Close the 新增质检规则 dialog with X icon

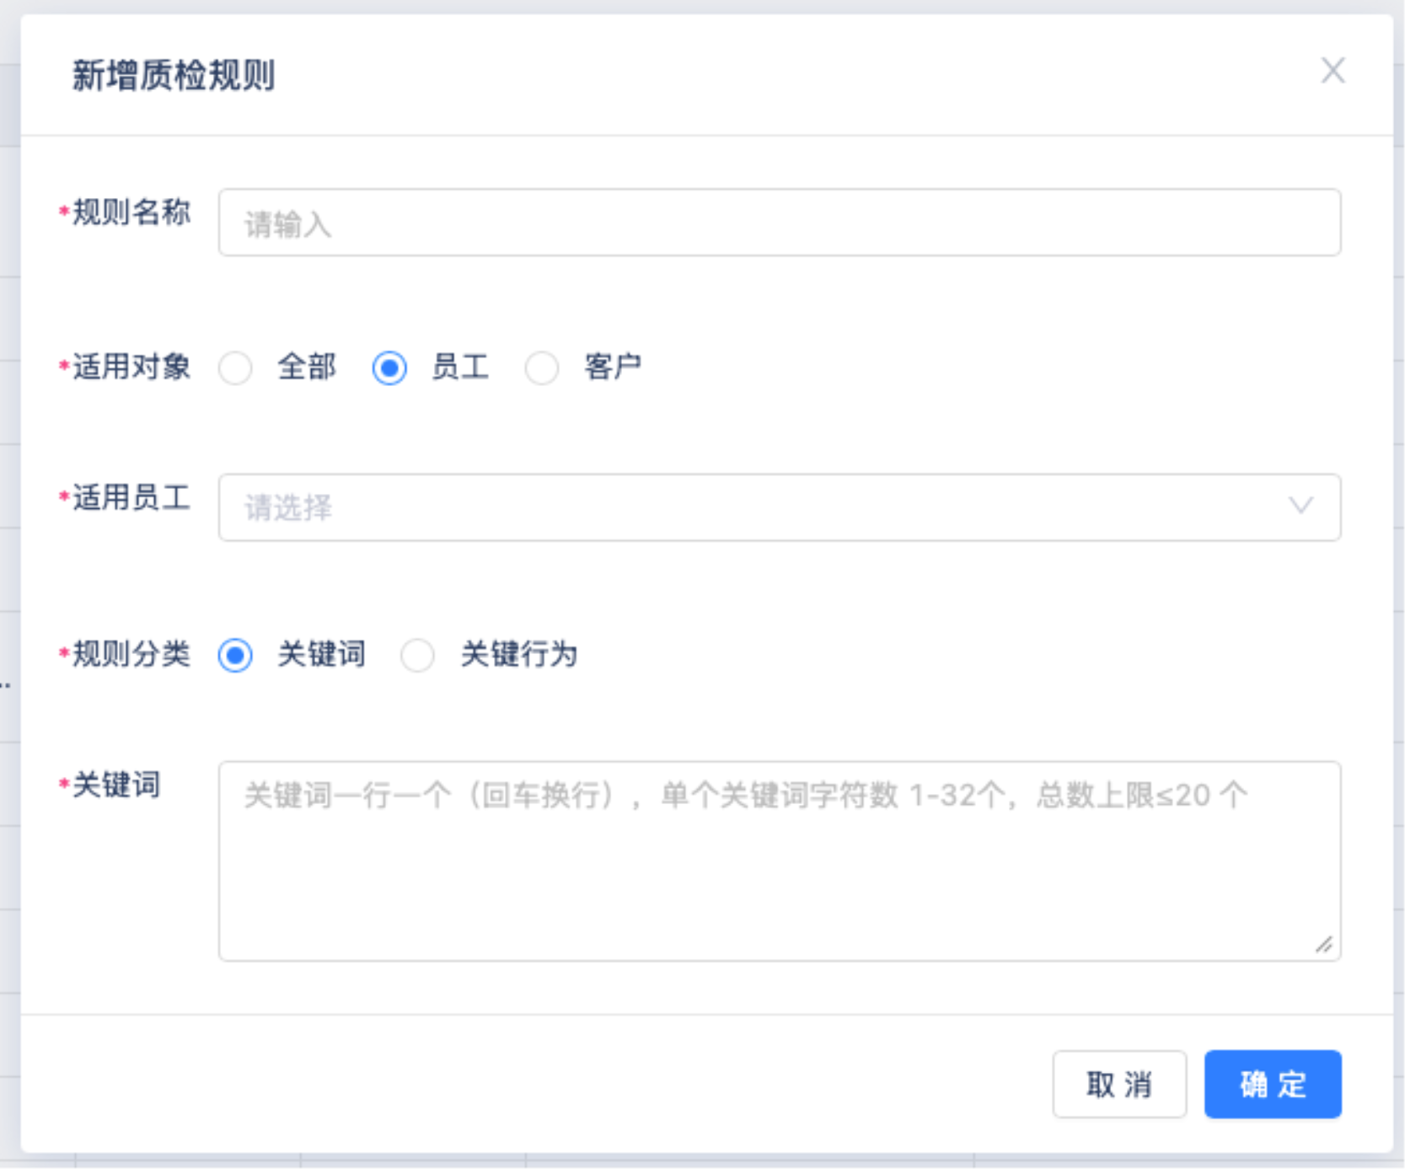(1333, 71)
